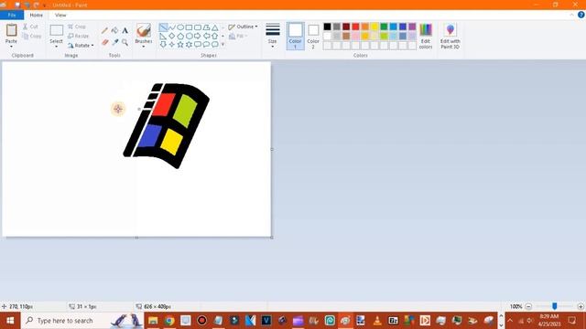Click the Cut button

[x=30, y=27]
